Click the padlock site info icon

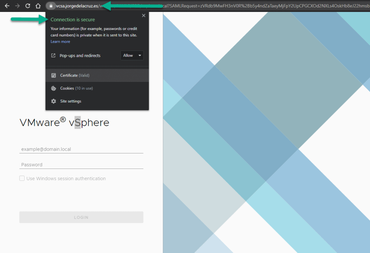click(51, 6)
